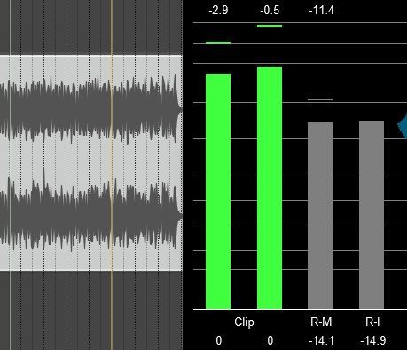Select the gray R-I loudness bar
This screenshot has width=407, height=350.
point(372,215)
